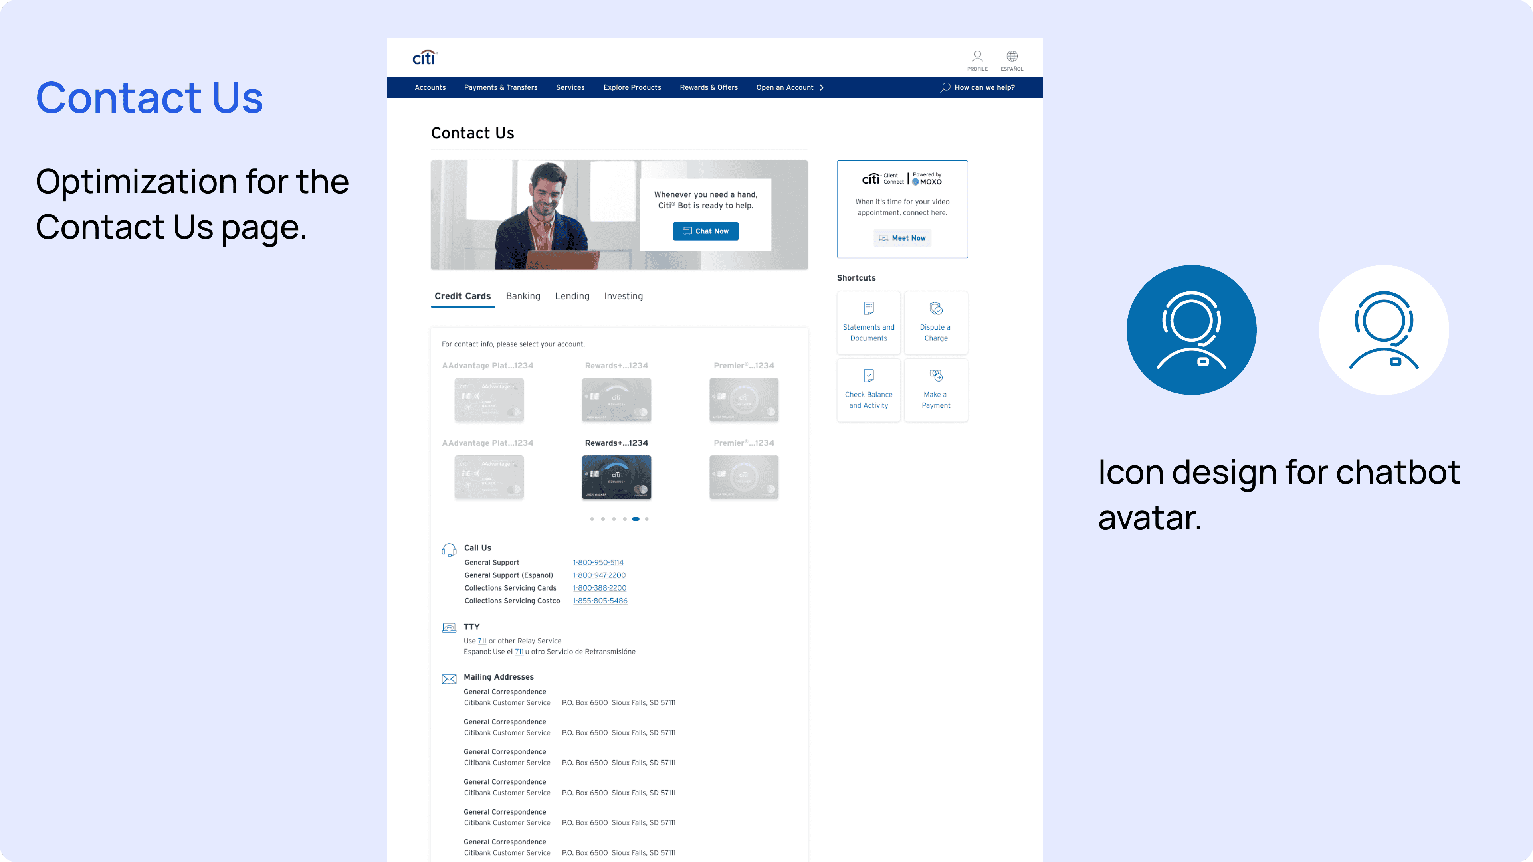Click the Citi logo
The image size is (1533, 862).
(x=425, y=58)
